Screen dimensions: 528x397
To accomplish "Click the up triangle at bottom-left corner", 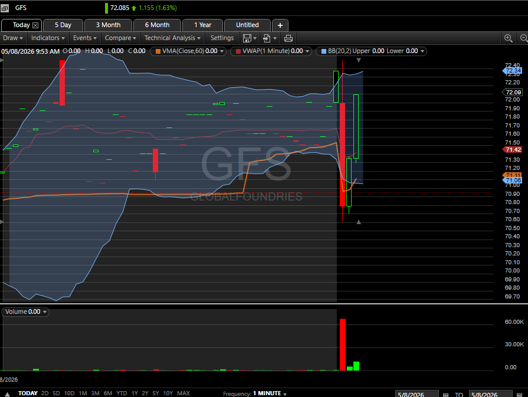I will pos(7,394).
